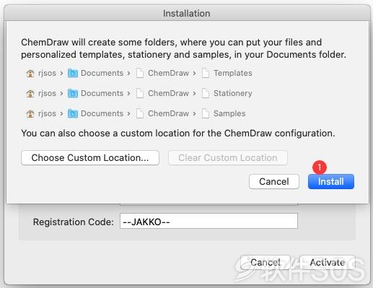Click the home icon in the Samples path
The width and height of the screenshot is (373, 288).
30,113
